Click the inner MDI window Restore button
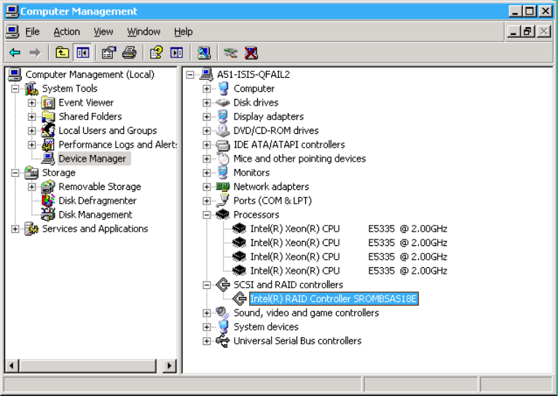558x396 pixels. click(x=527, y=32)
